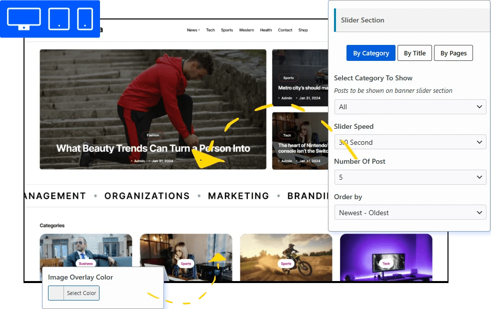Select the By Title tab
Image resolution: width=491 pixels, height=309 pixels.
414,53
